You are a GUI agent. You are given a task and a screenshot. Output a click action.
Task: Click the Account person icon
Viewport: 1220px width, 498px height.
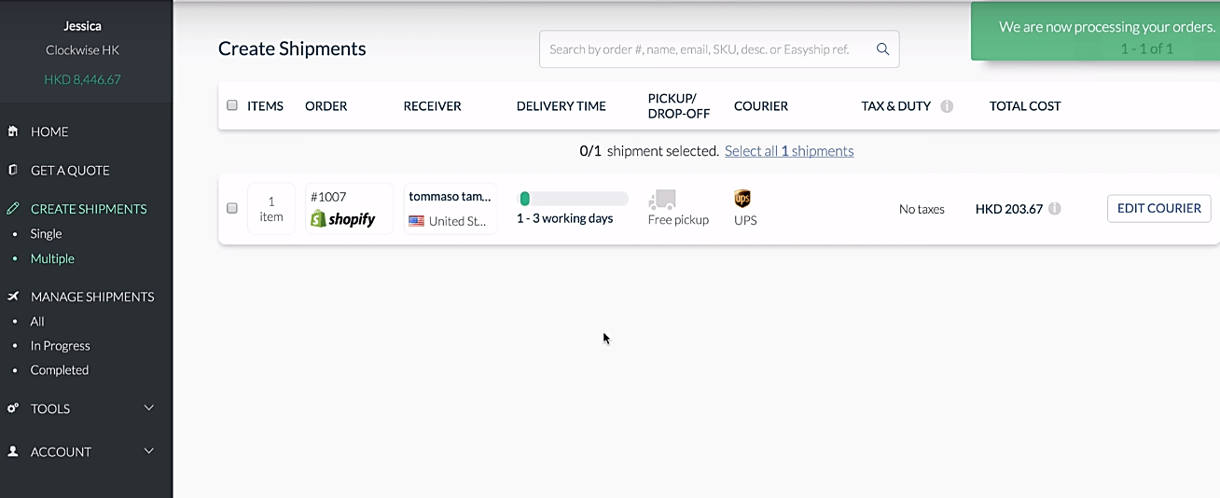pos(13,451)
